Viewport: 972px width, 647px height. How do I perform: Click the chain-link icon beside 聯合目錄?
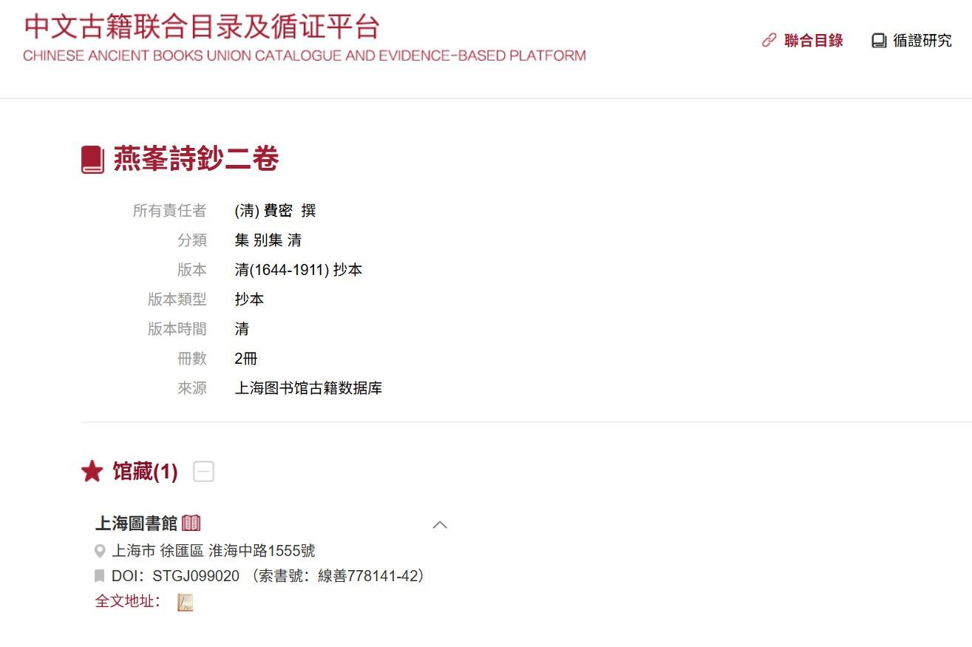coord(769,41)
